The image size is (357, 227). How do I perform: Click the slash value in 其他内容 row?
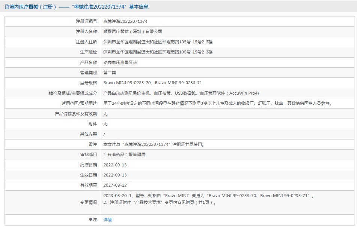coord(104,134)
